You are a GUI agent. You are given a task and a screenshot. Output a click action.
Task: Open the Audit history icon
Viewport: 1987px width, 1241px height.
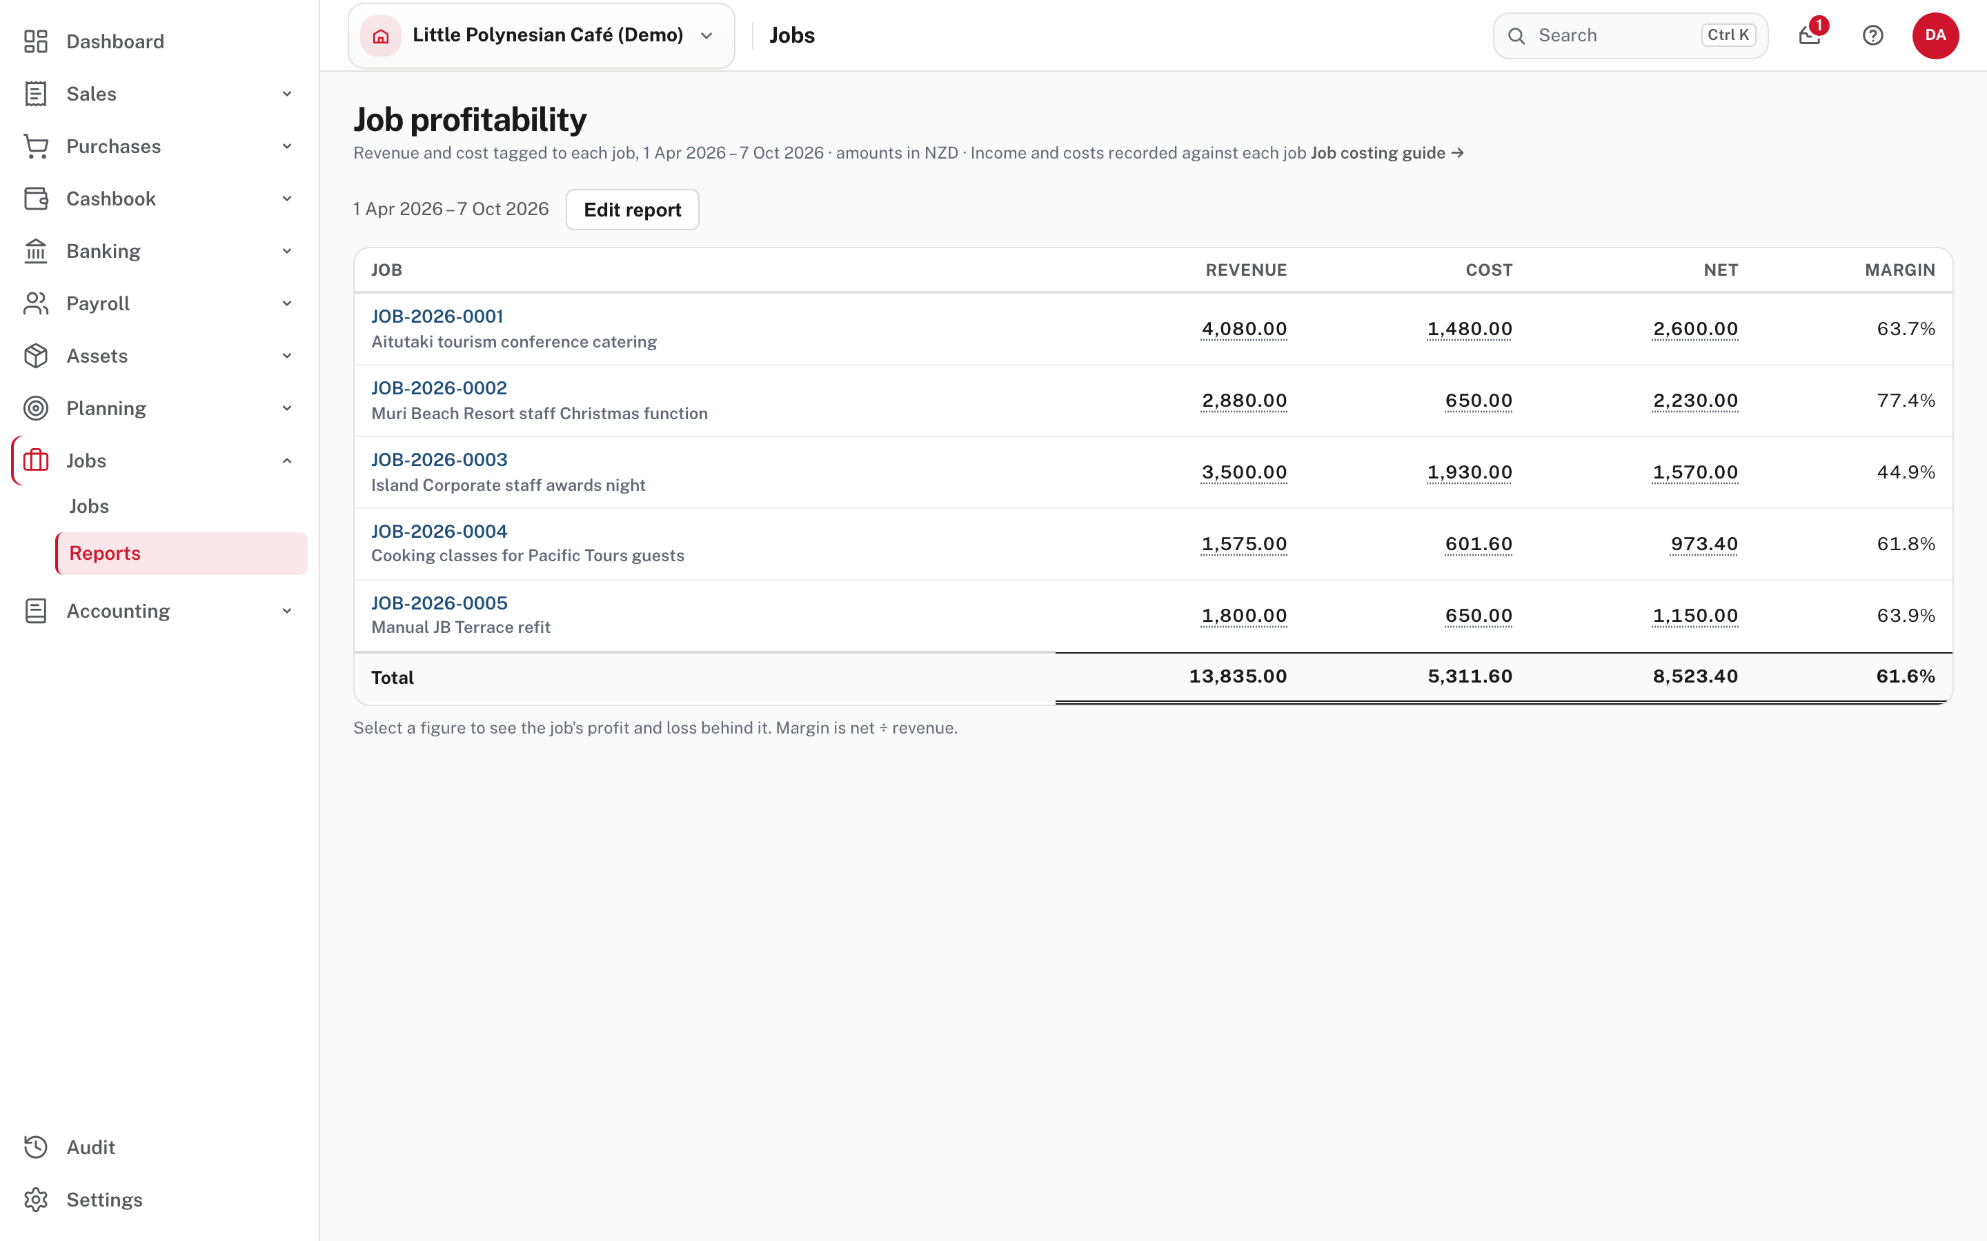point(35,1147)
